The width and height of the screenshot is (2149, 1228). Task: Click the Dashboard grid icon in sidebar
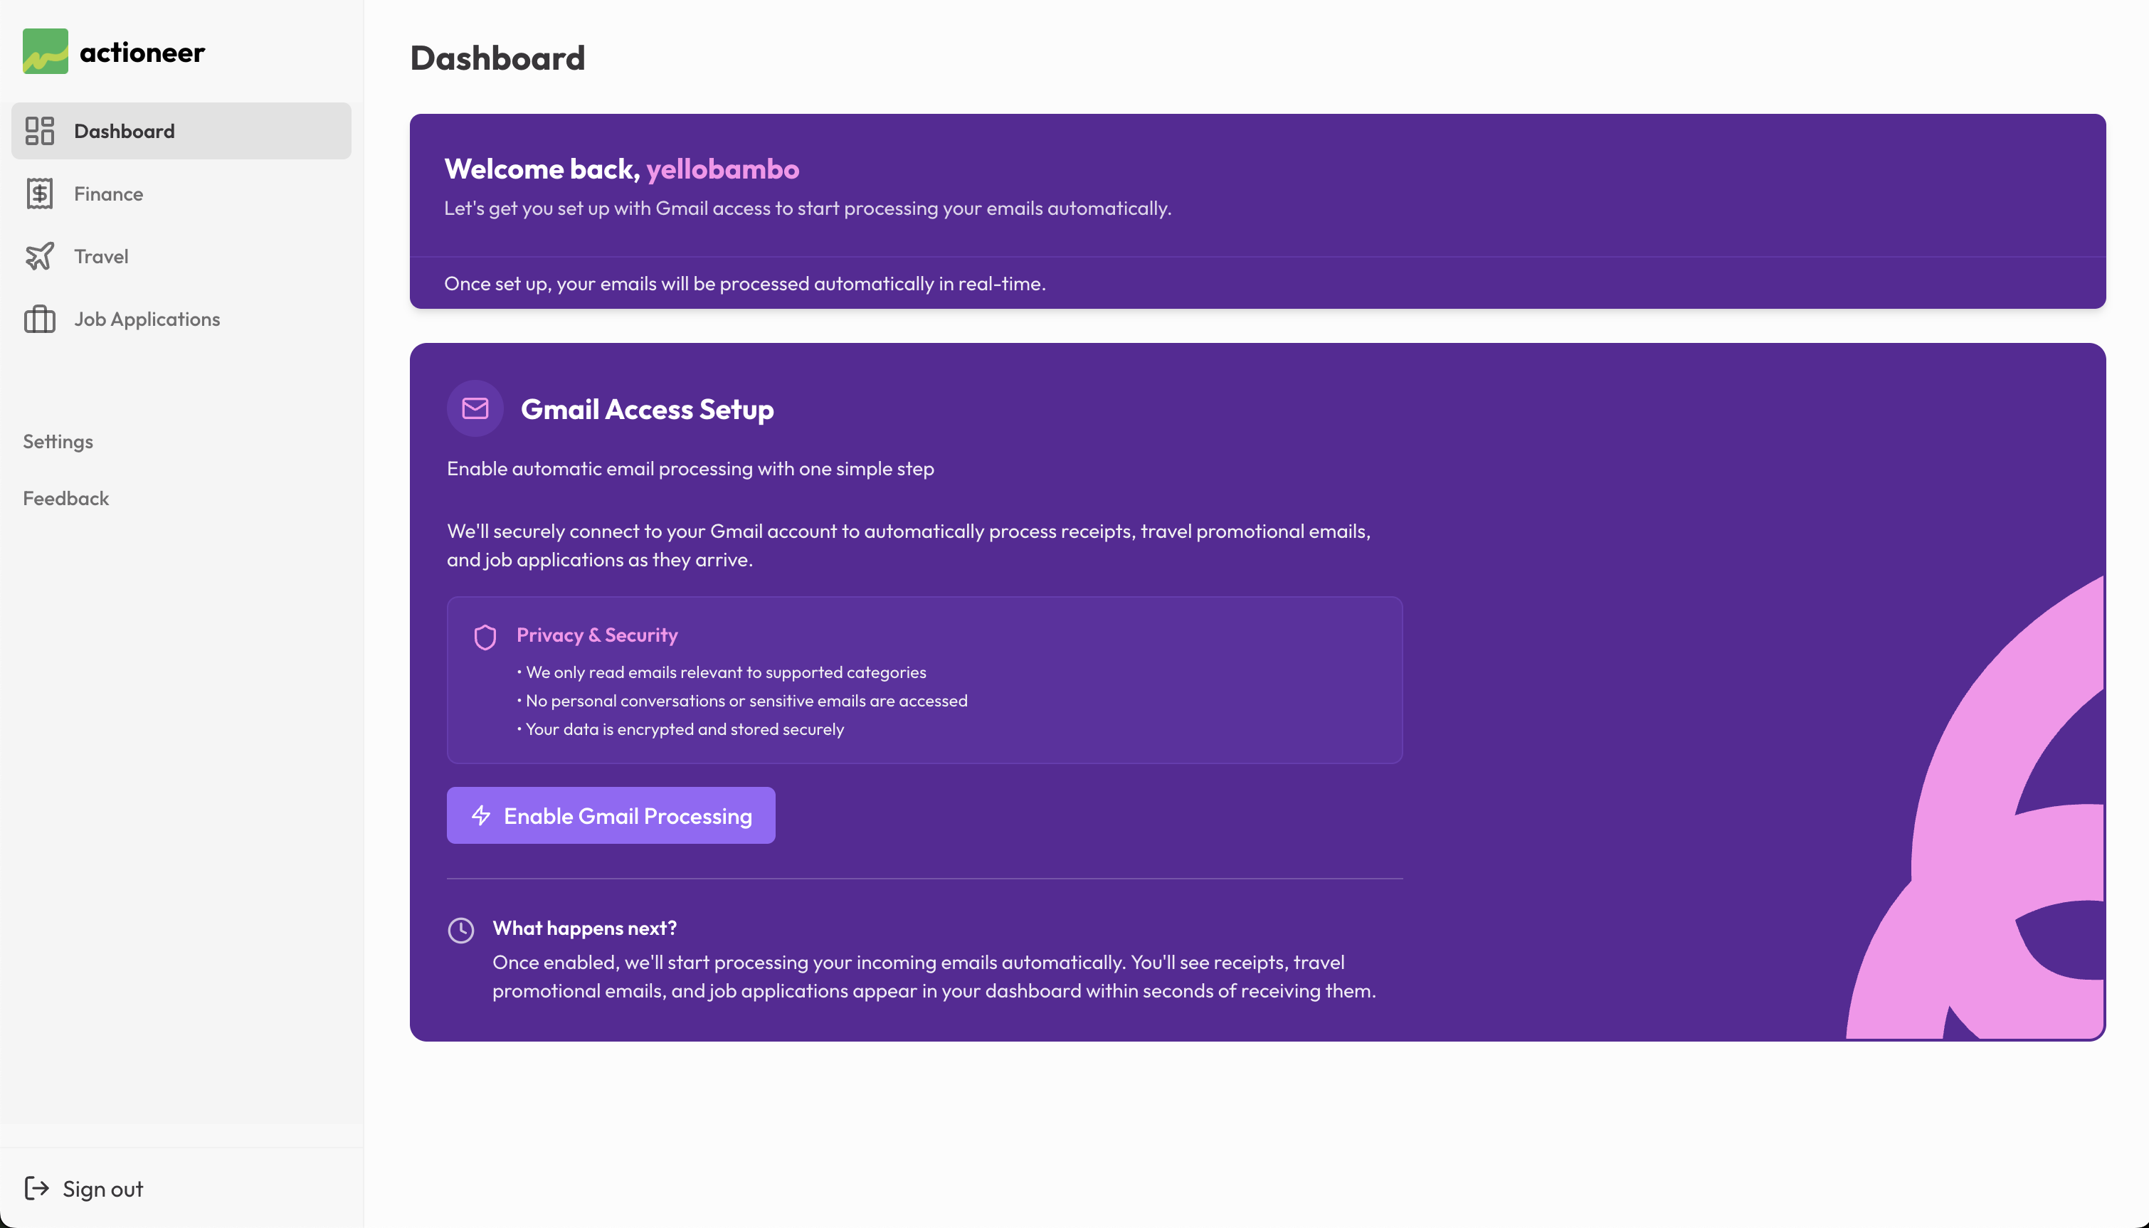pos(40,131)
